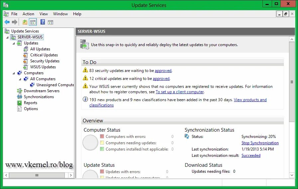Open To set up a client computer link
The height and width of the screenshot is (189, 298).
click(x=180, y=92)
